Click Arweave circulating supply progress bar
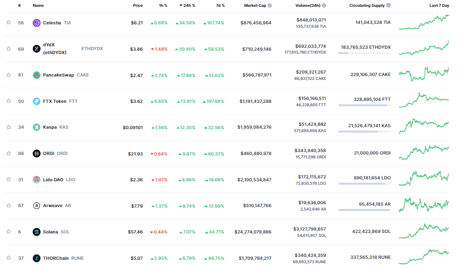 364,210
